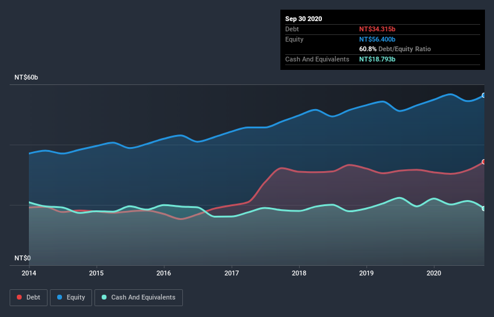
Task: Click the NT$34.315b debt value
Action: (x=377, y=29)
